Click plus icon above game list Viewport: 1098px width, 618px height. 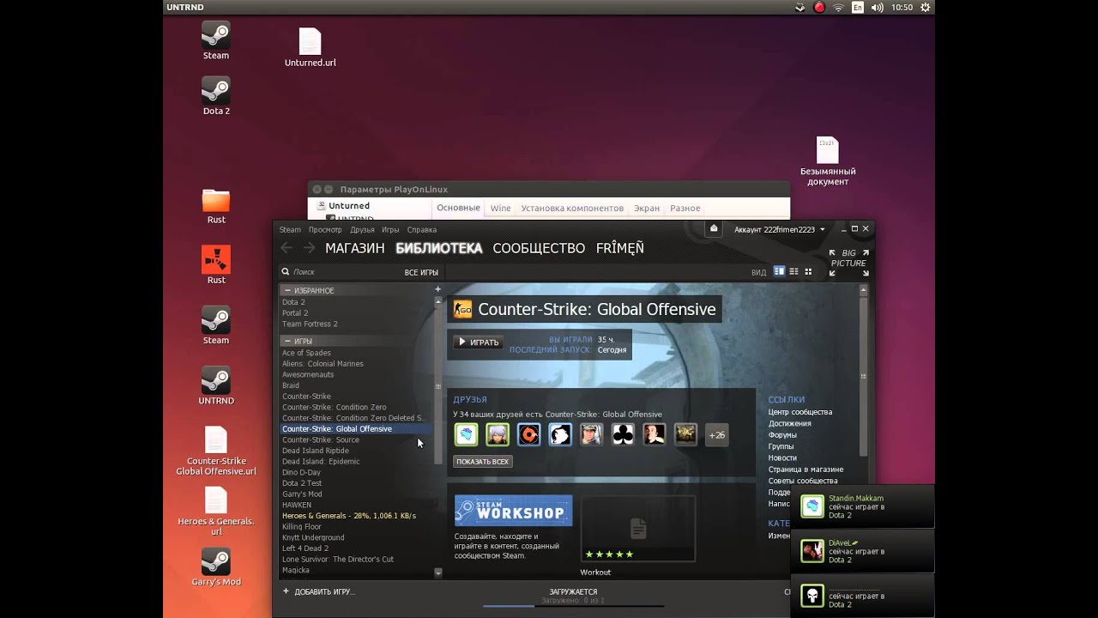(x=437, y=289)
